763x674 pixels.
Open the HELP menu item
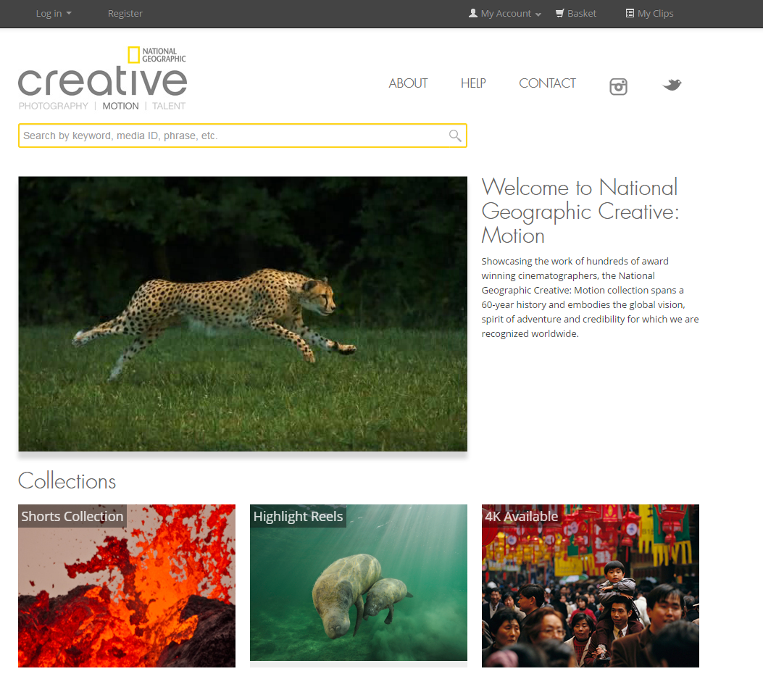tap(473, 83)
